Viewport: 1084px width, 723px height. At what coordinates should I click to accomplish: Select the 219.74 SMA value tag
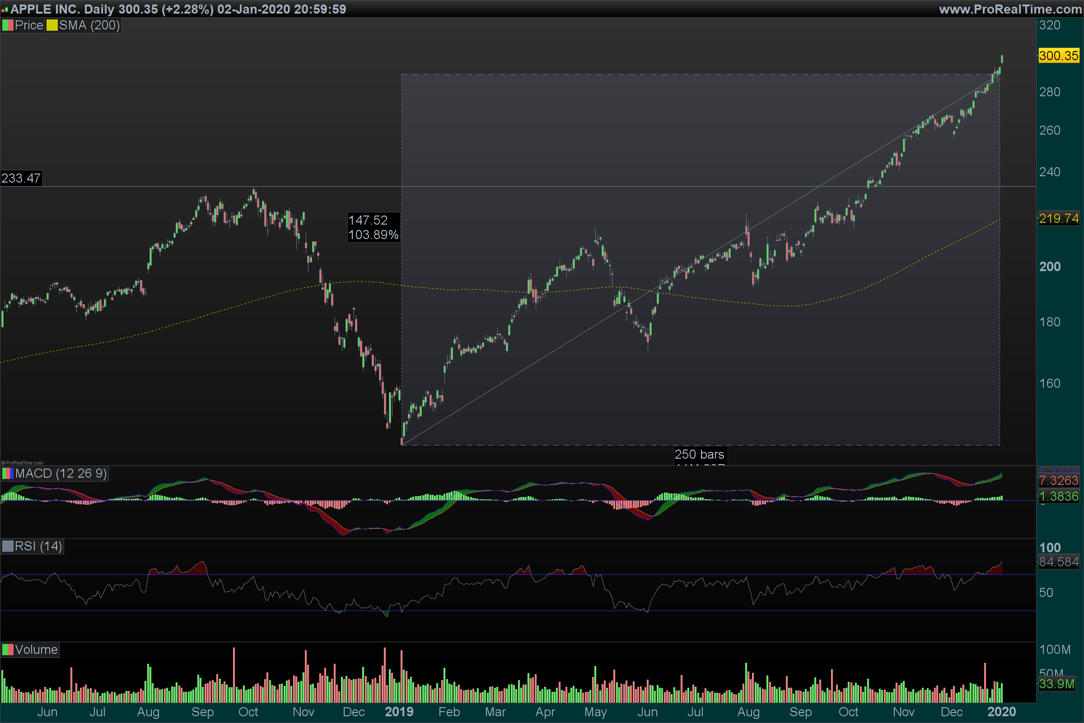point(1059,219)
